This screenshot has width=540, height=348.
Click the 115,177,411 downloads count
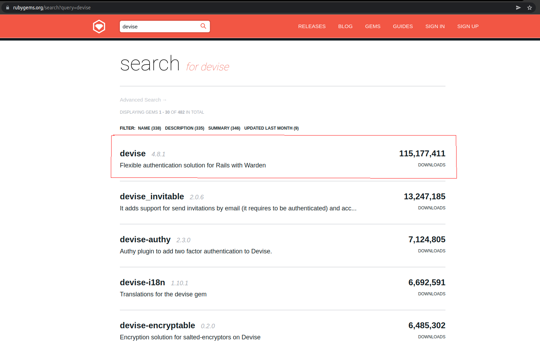click(422, 154)
